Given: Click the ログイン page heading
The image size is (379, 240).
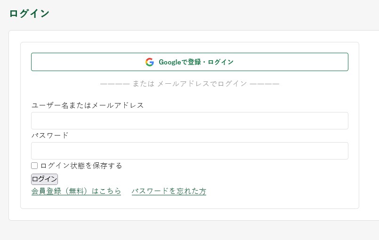Looking at the screenshot, I should [x=29, y=14].
